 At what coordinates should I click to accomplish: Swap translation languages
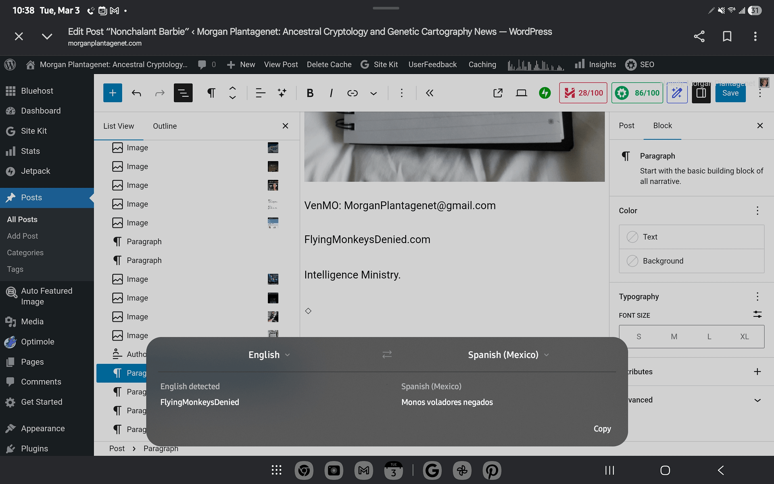pos(387,354)
